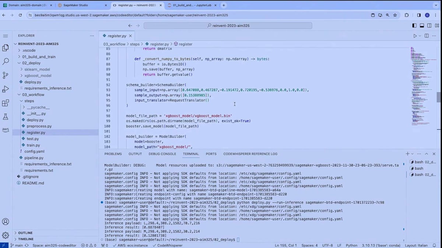Open the Run and Debug view
Image resolution: width=442 pixels, height=248 pixels.
(x=6, y=89)
